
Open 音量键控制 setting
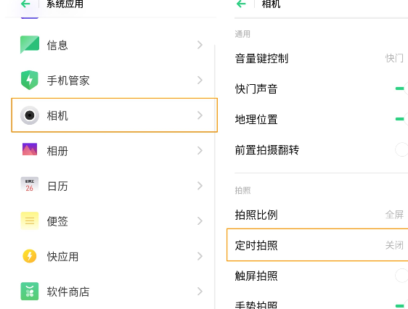[322, 58]
